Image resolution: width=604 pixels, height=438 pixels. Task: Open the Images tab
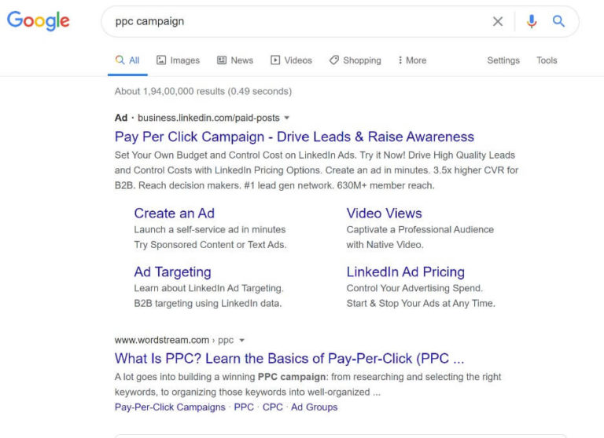pyautogui.click(x=178, y=60)
